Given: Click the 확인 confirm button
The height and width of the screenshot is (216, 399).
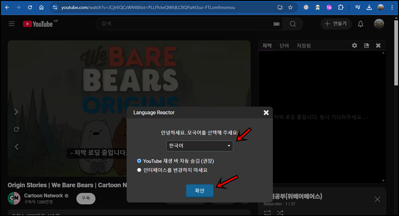Looking at the screenshot, I should (x=199, y=190).
